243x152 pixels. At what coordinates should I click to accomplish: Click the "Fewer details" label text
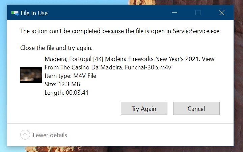50,135
